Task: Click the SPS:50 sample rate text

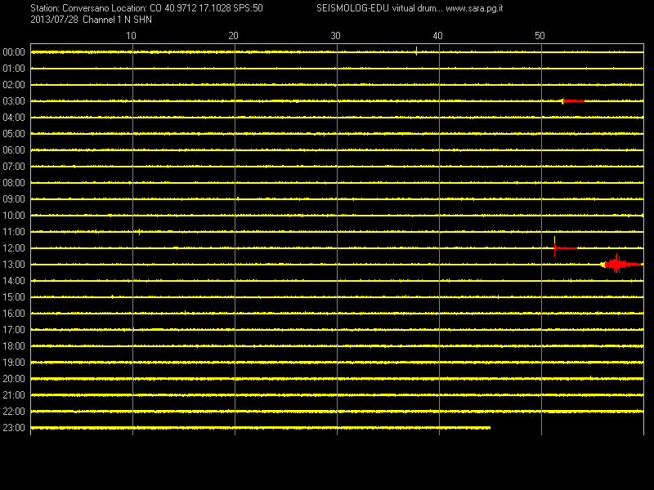Action: click(x=249, y=8)
